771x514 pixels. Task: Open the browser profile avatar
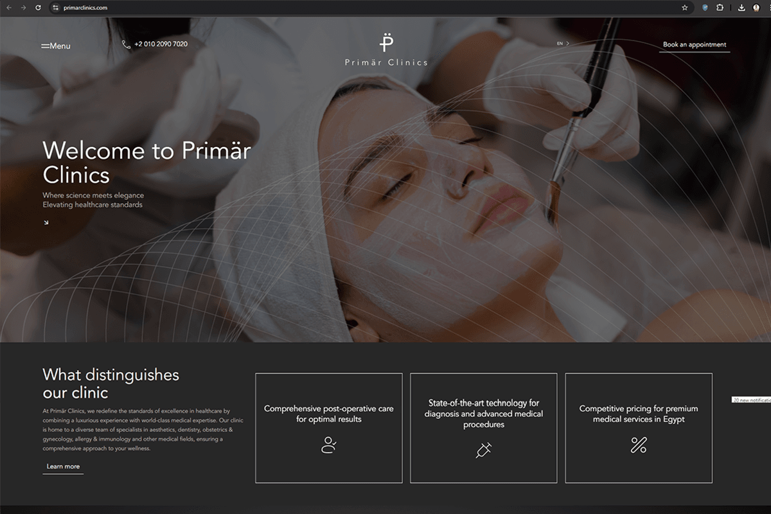(756, 8)
